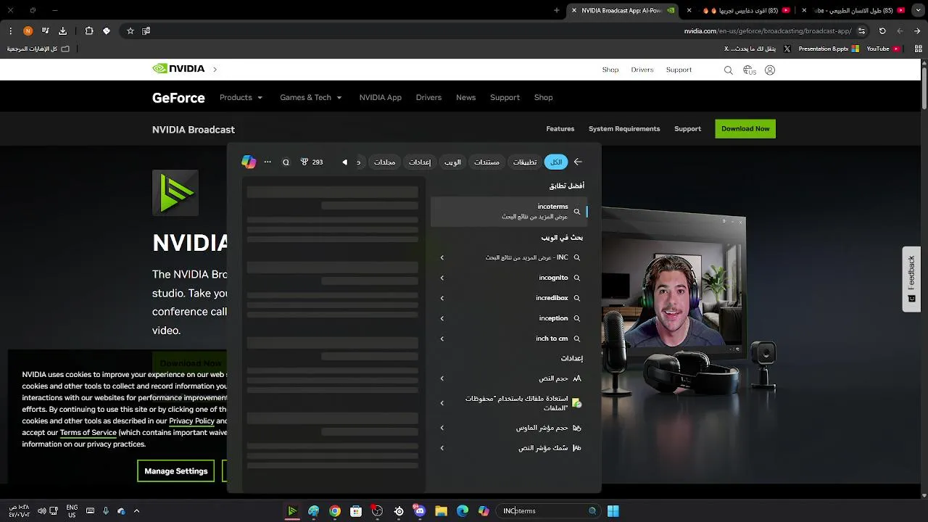Screen dimensions: 928x522
Task: Open the NVIDIA region globe selector
Action: click(x=749, y=70)
